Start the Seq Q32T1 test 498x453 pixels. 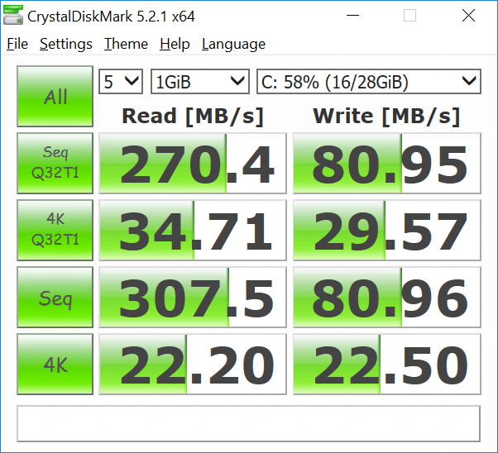pos(55,163)
